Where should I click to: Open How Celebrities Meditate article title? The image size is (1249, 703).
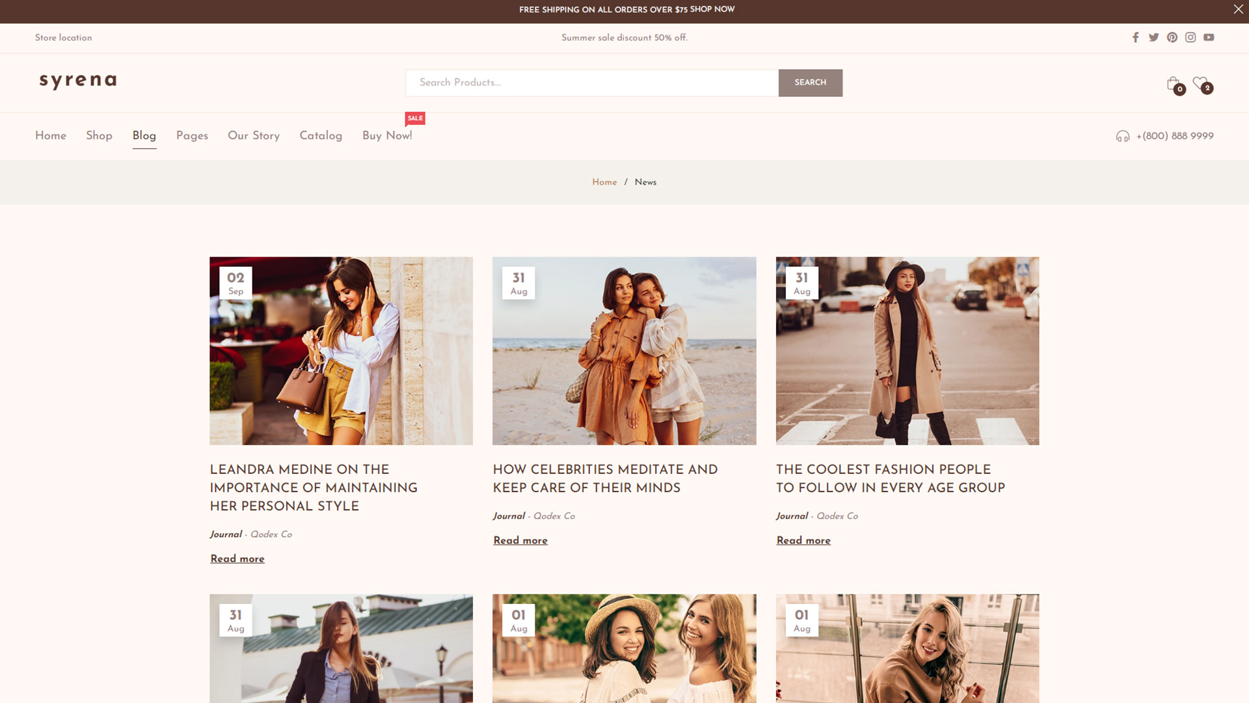click(x=605, y=478)
